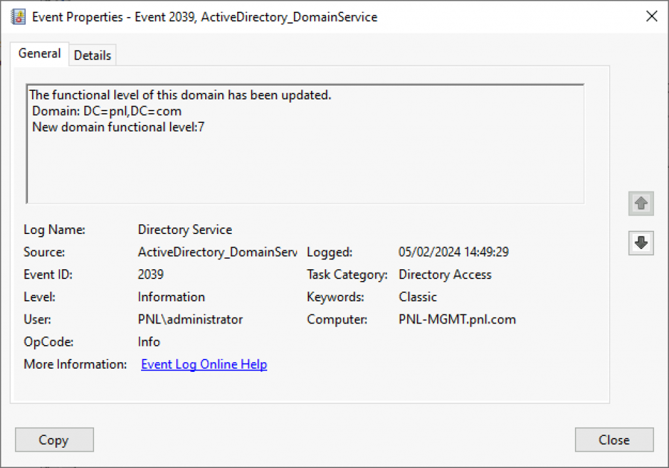Open the Event Log Online Help link
The image size is (669, 468).
coord(204,364)
